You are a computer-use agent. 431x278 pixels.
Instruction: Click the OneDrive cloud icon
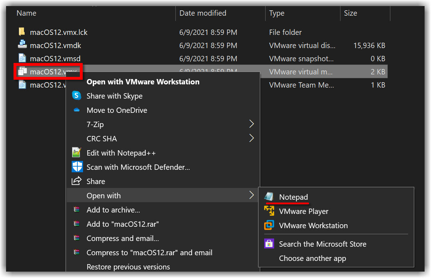pos(77,110)
